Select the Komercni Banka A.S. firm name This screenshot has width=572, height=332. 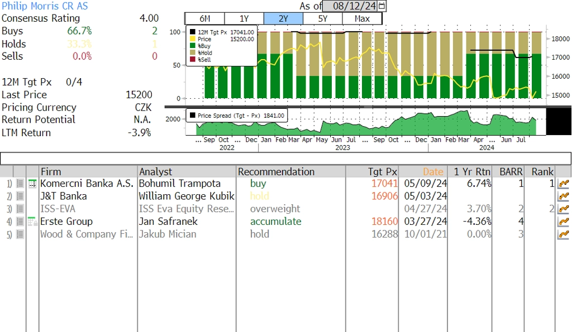click(87, 184)
